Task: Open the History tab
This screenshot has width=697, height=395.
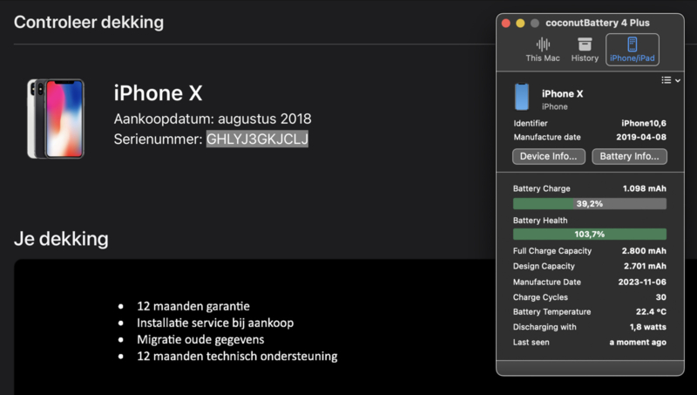Action: tap(585, 50)
